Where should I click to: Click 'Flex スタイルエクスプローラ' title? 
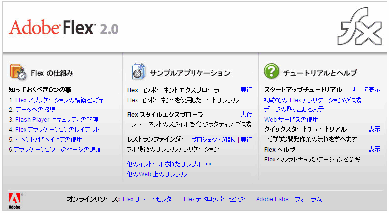point(165,115)
